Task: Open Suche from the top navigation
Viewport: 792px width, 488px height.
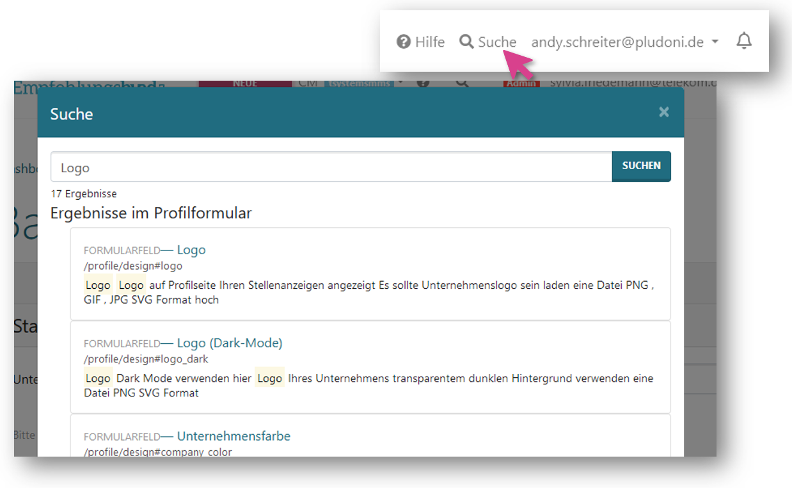Action: (x=496, y=42)
